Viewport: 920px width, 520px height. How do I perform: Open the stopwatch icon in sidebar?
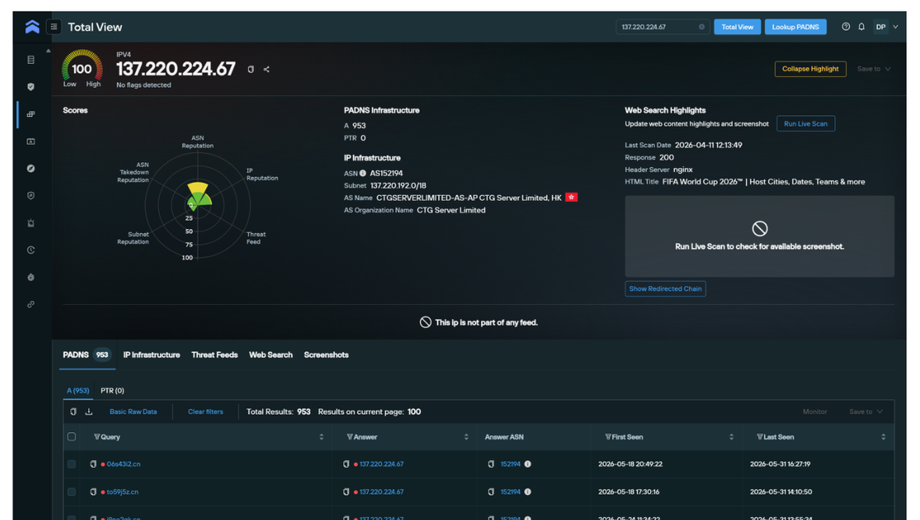[31, 277]
